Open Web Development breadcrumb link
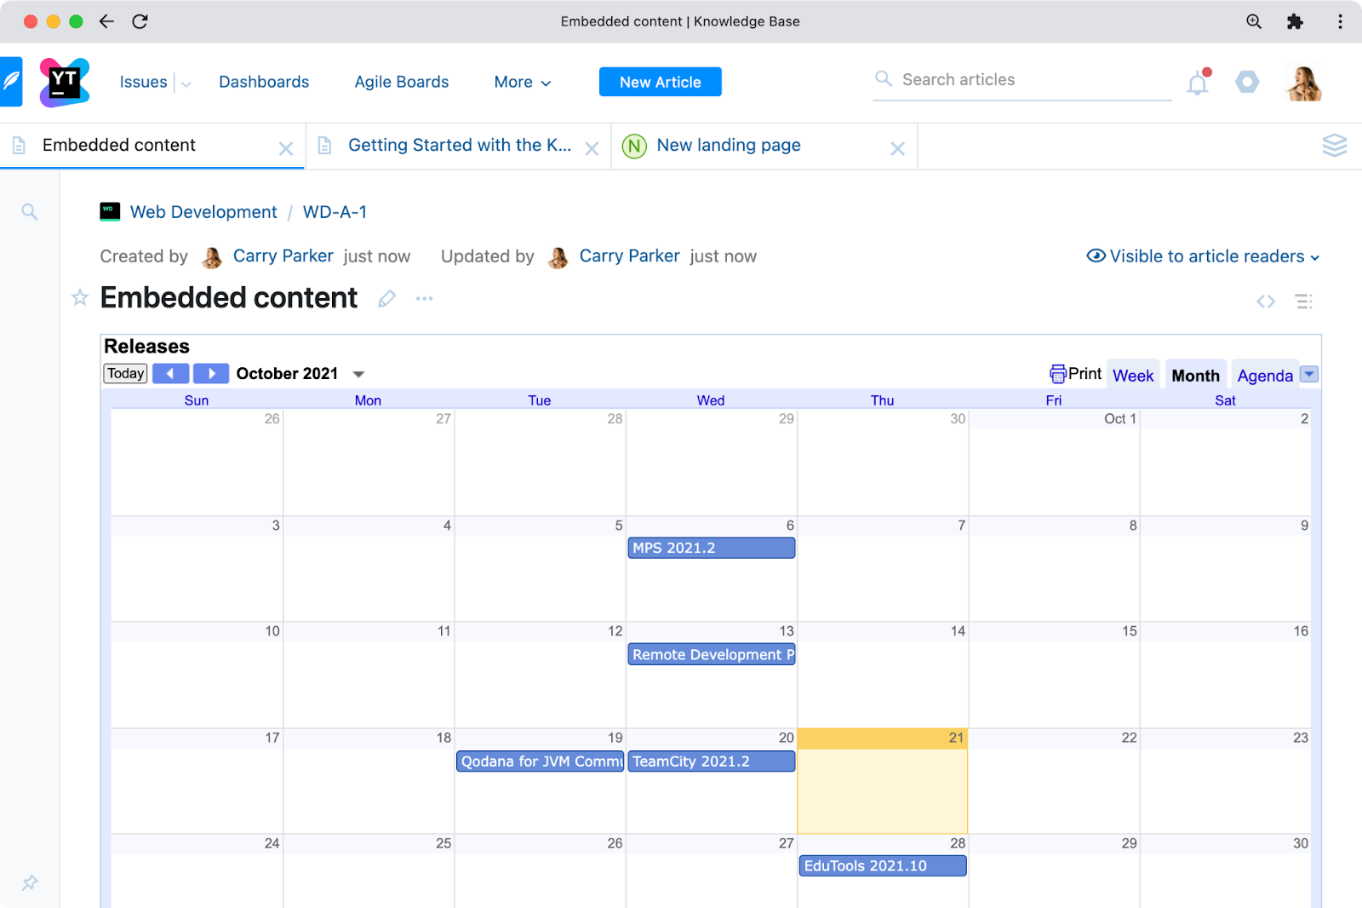This screenshot has height=908, width=1362. click(x=203, y=212)
